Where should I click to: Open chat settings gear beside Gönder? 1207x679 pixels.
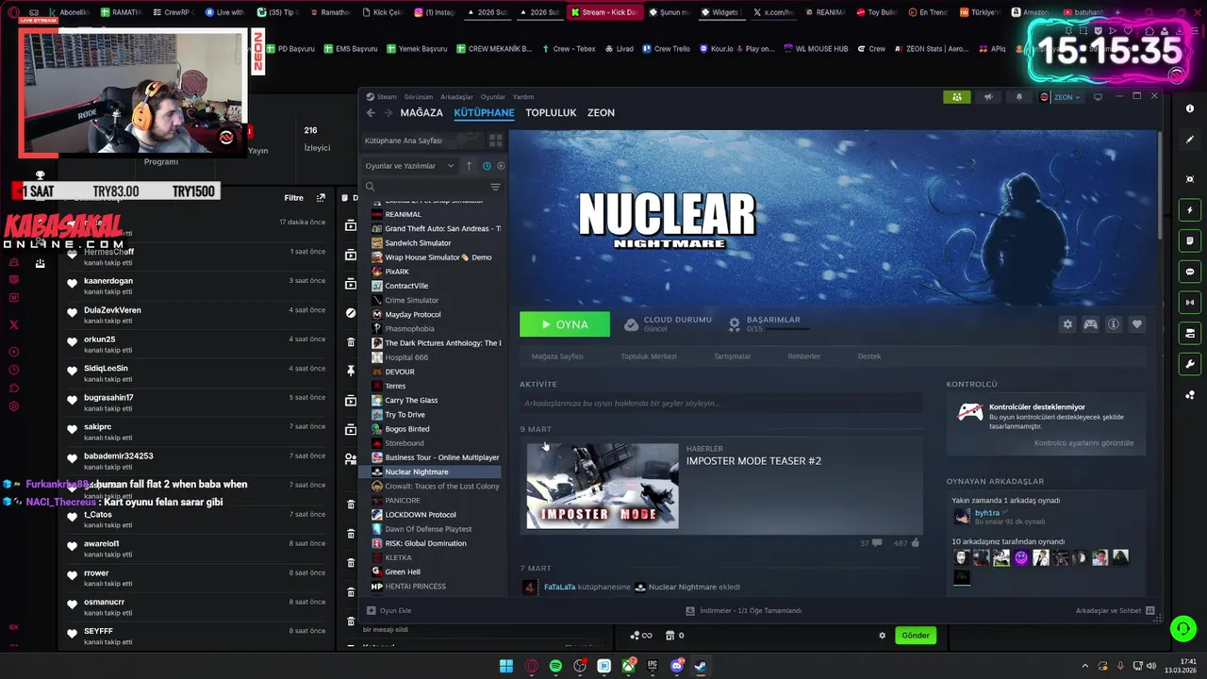click(x=883, y=636)
